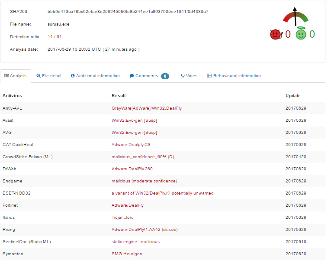328x260 pixels.
Task: Click the Avast antivirus name
Action: (x=8, y=120)
